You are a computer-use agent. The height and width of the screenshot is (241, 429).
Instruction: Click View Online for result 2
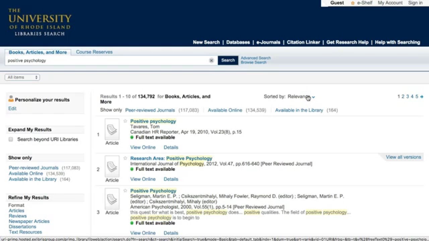pos(143,179)
